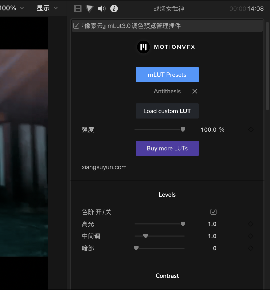Image resolution: width=270 pixels, height=290 pixels.
Task: Click the 高光 parameter label
Action: 88,224
